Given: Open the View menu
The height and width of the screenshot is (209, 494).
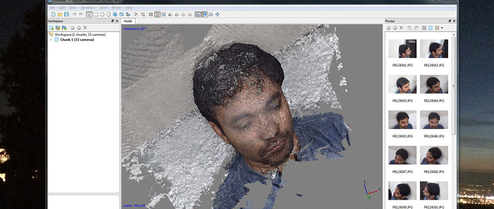Looking at the screenshot, I should coord(73,7).
